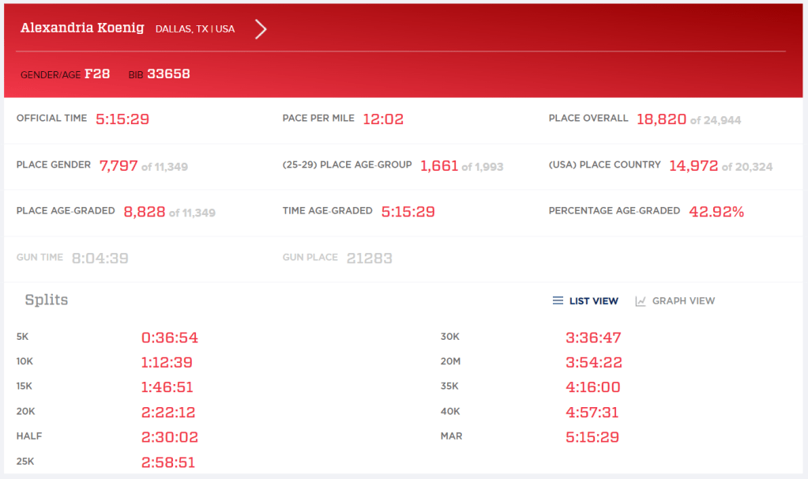The image size is (808, 479).
Task: Click the List View hamburger icon
Action: coord(558,301)
